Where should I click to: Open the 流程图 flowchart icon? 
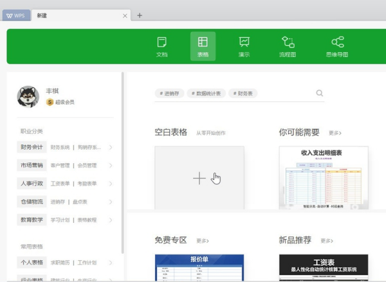point(288,42)
